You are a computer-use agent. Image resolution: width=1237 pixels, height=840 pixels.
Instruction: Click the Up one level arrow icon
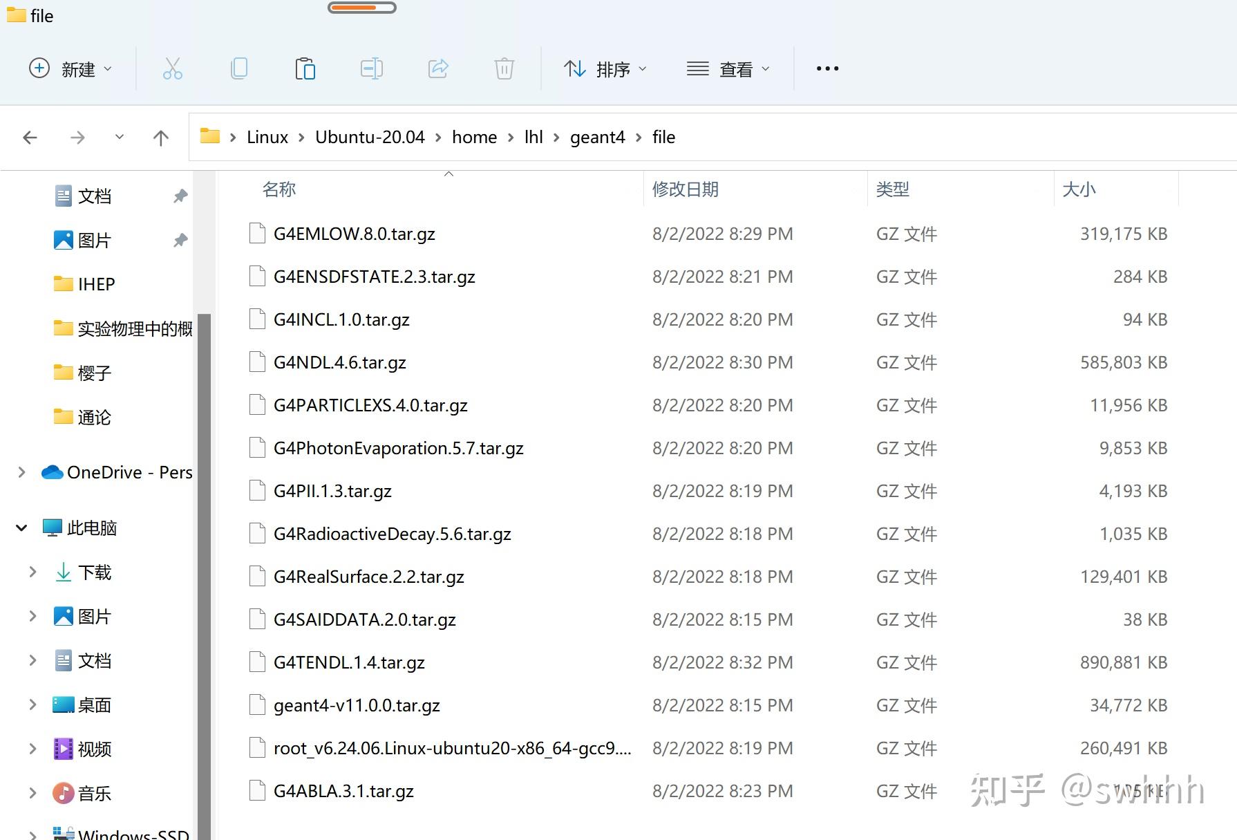[x=160, y=137]
